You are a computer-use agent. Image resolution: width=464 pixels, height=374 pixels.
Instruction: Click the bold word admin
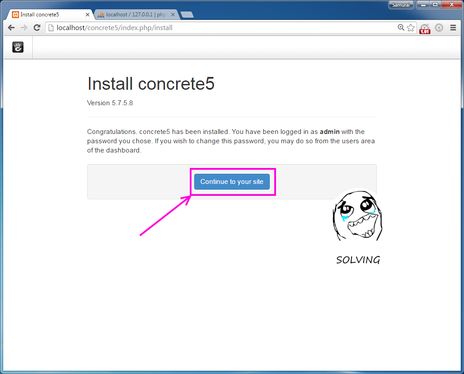coord(330,132)
